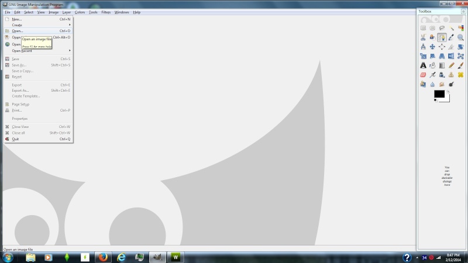Select the Ellipse Select tool
Viewport: 468px width, 263px height.
tap(432, 28)
